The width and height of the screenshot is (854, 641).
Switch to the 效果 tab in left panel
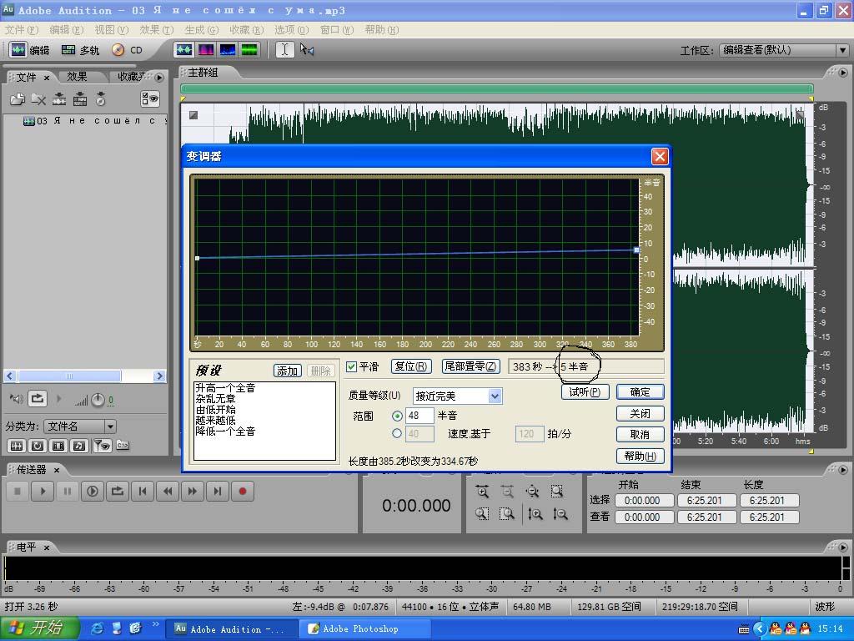coord(77,77)
